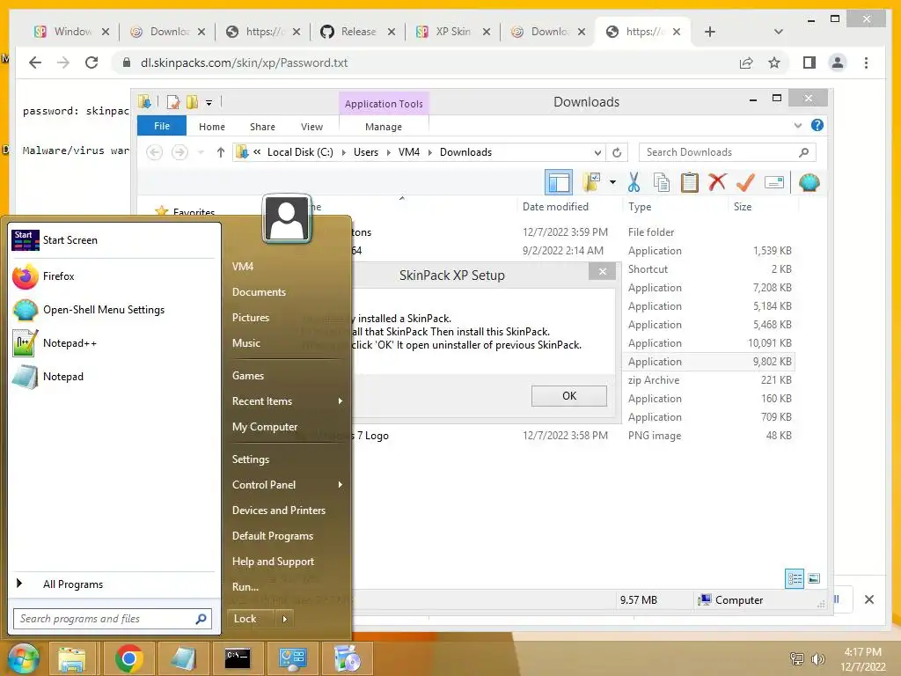Expand Control Panel submenu

coord(341,485)
